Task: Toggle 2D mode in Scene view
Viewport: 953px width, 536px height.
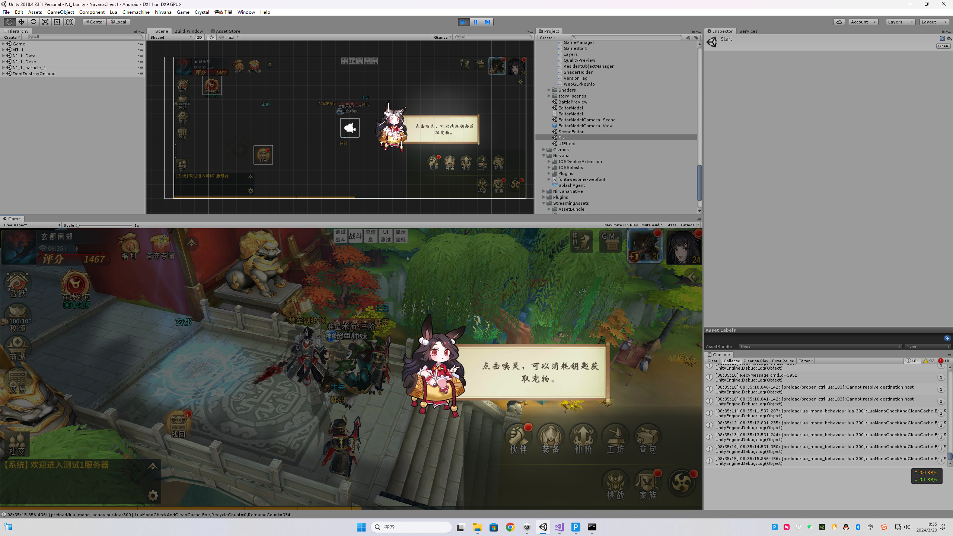Action: click(x=199, y=37)
